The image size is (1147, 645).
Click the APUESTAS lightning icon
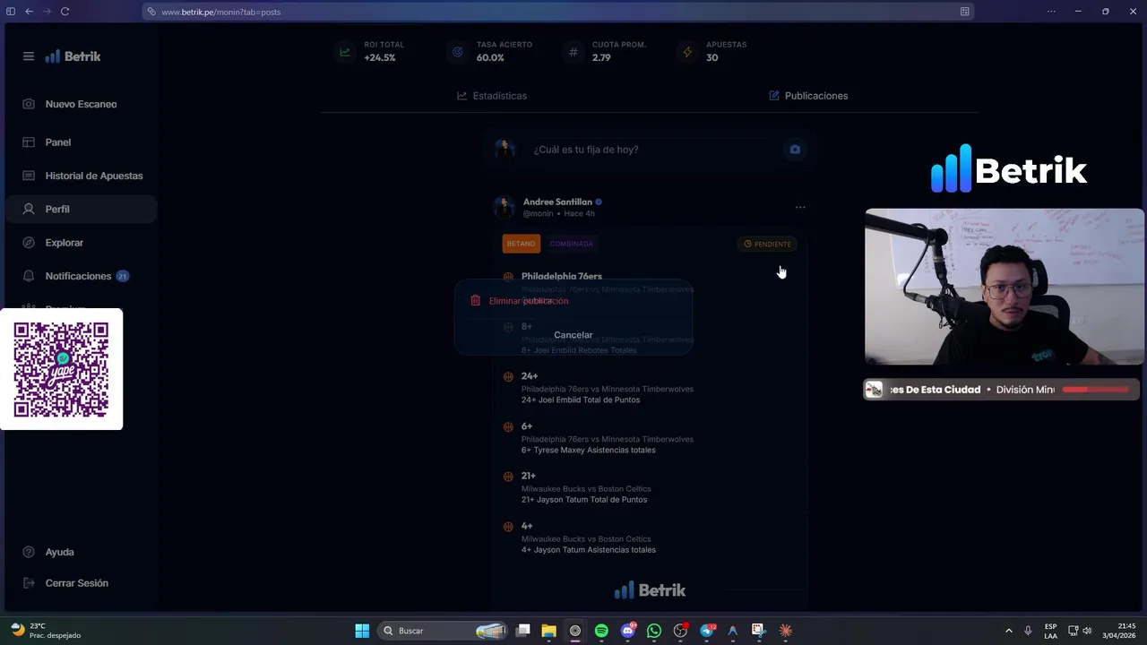click(x=687, y=52)
